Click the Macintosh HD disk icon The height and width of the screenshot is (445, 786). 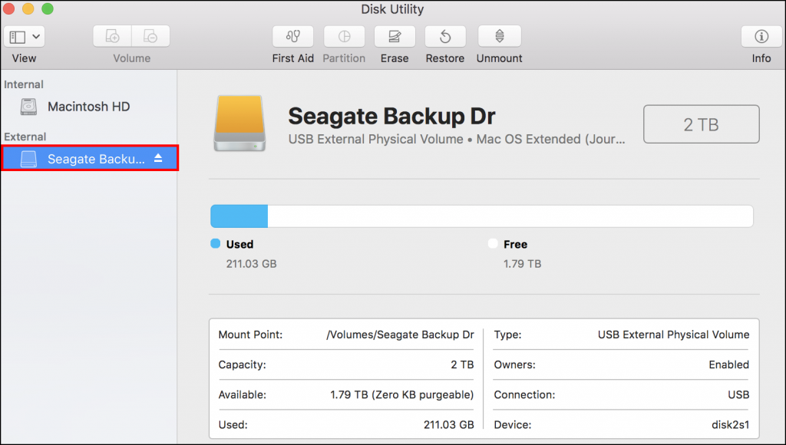pyautogui.click(x=28, y=107)
